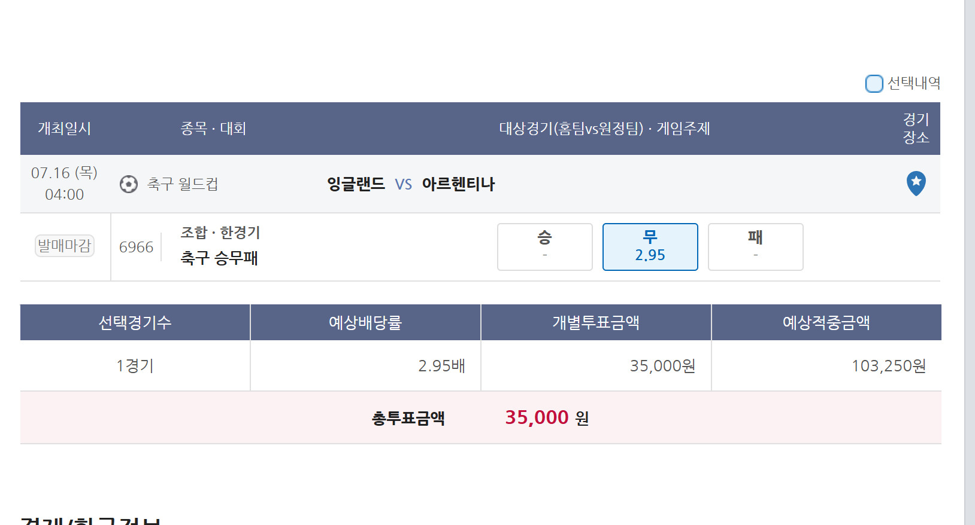Select the 승 (win) betting option
975x525 pixels.
544,247
